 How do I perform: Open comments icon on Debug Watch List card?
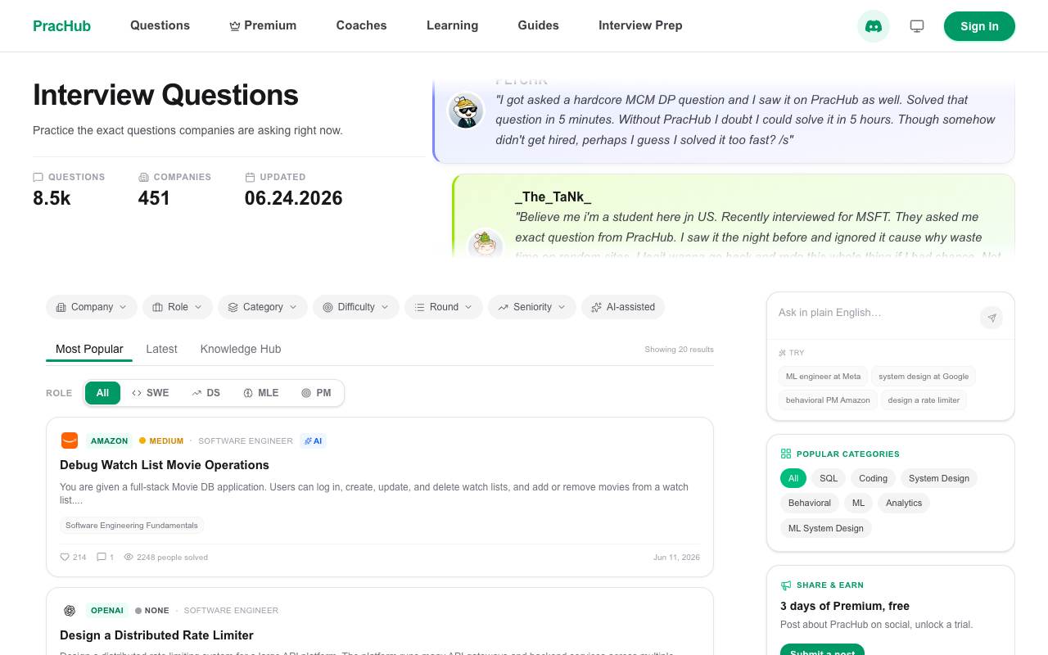click(x=102, y=557)
